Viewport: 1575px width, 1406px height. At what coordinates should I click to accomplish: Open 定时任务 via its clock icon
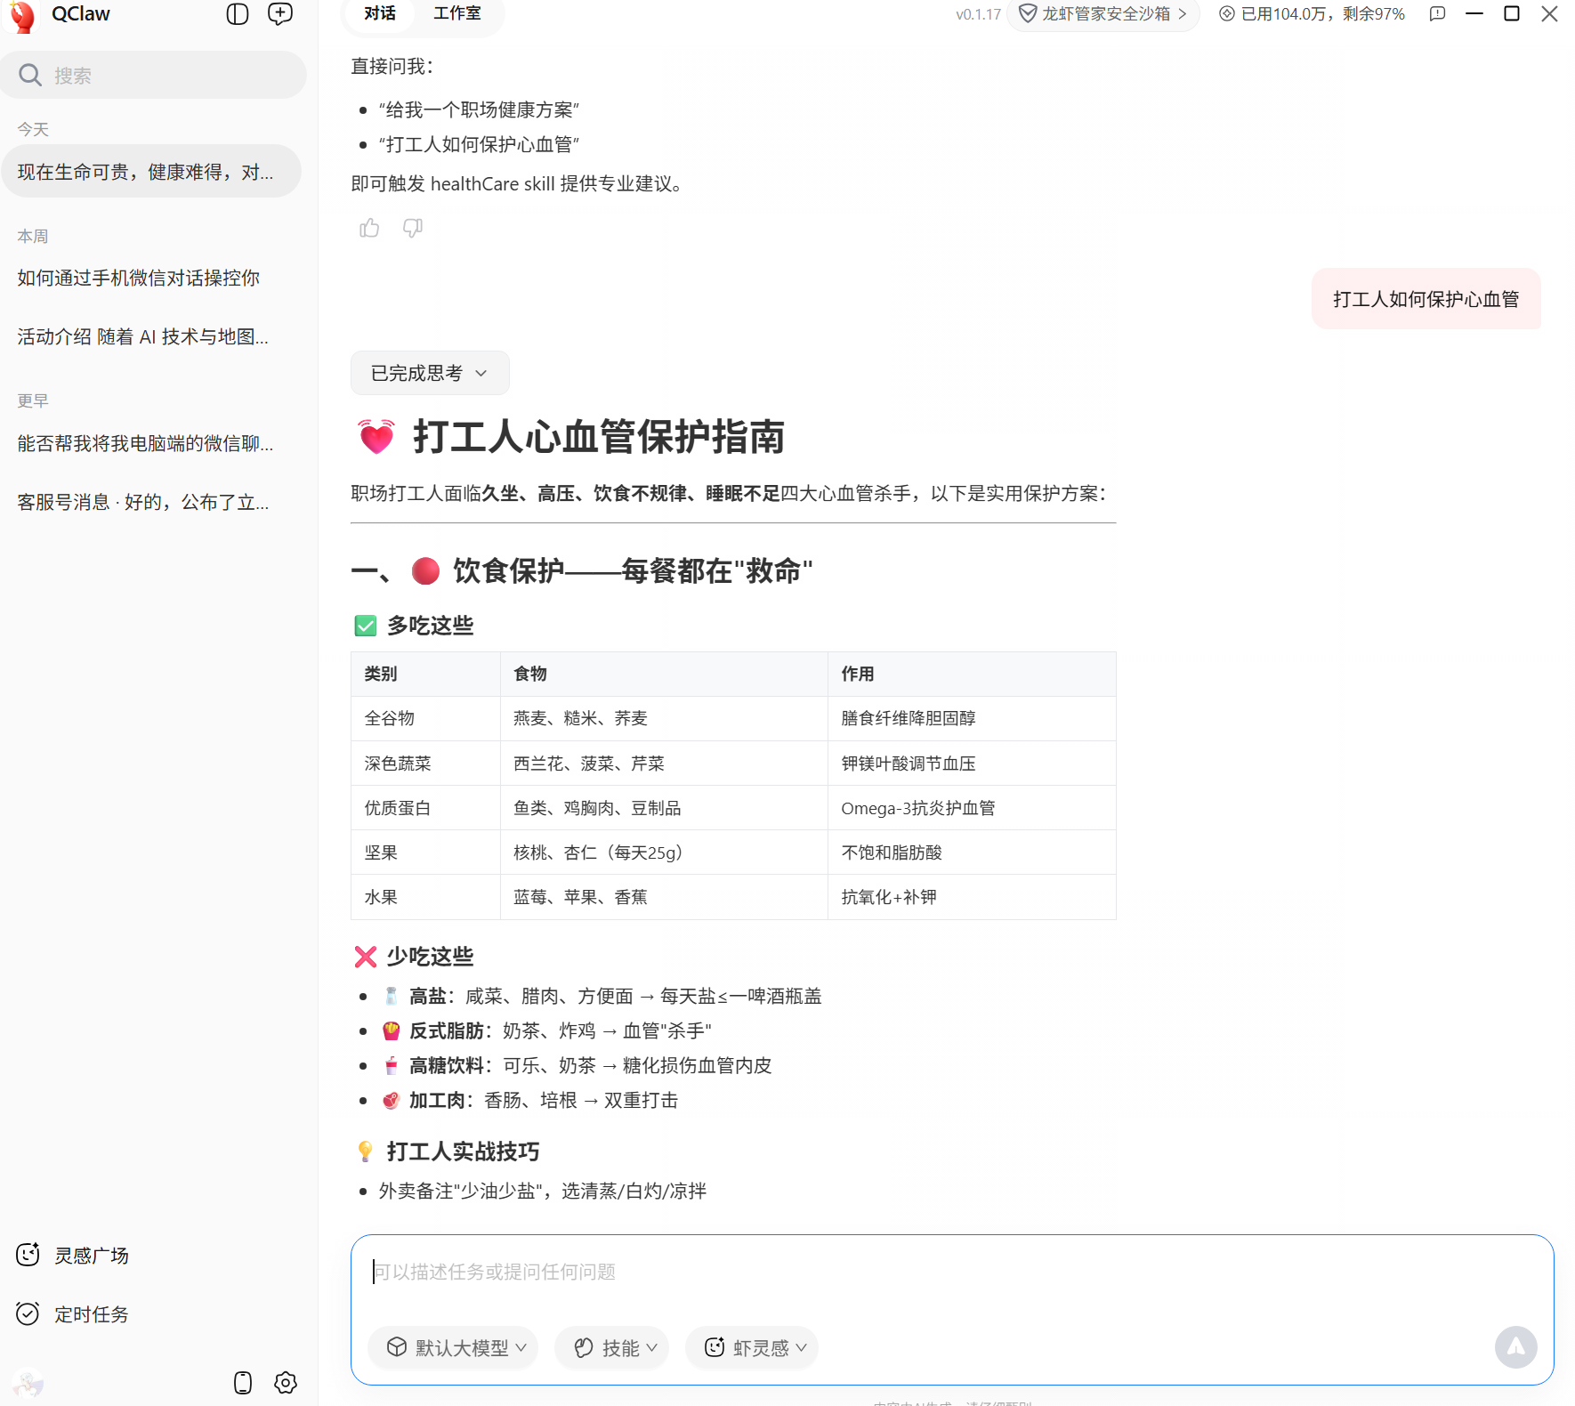[28, 1313]
